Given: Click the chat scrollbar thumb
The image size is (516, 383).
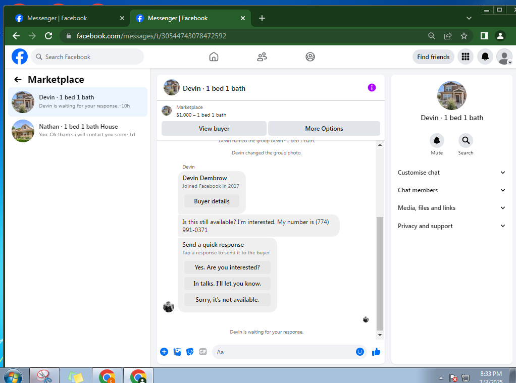Looking at the screenshot, I should click(x=380, y=273).
